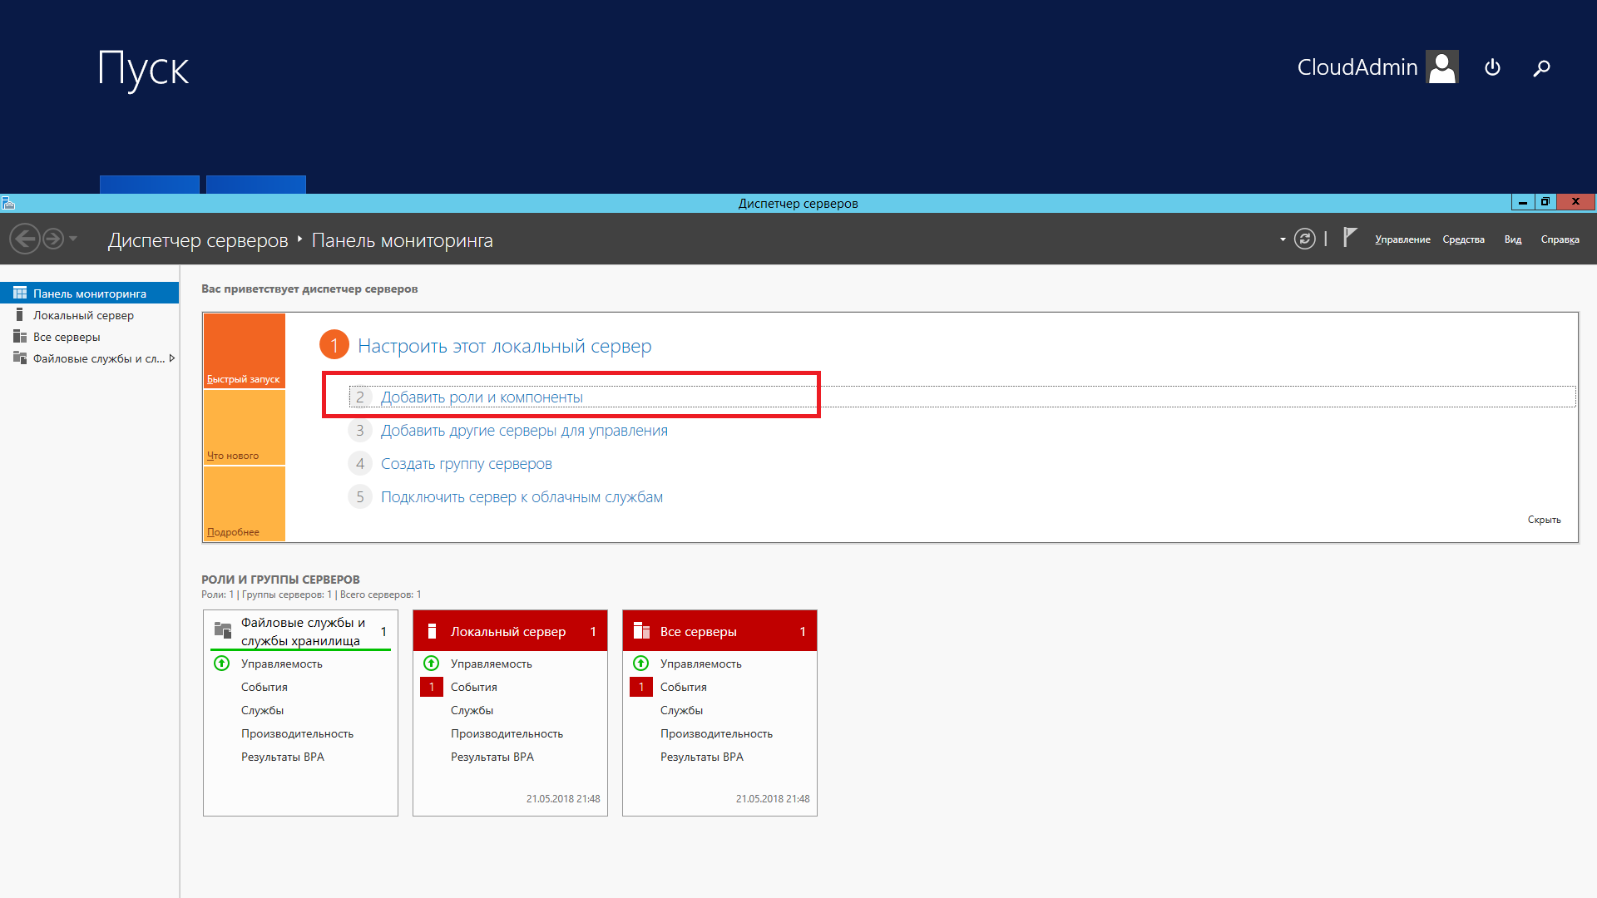Click Все серверы sidebar icon
This screenshot has width=1597, height=898.
click(x=20, y=336)
